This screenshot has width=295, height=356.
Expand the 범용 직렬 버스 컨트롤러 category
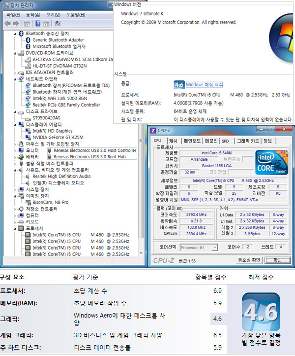point(15,164)
